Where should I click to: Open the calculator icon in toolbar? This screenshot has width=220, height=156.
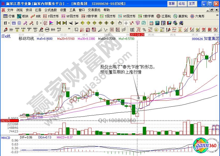coord(157,23)
